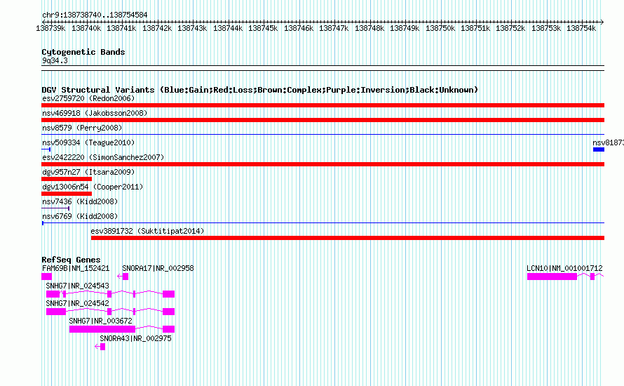This screenshot has height=386, width=624.
Task: Click the FAM69B|NM_152421 gene label
Action: (x=76, y=269)
